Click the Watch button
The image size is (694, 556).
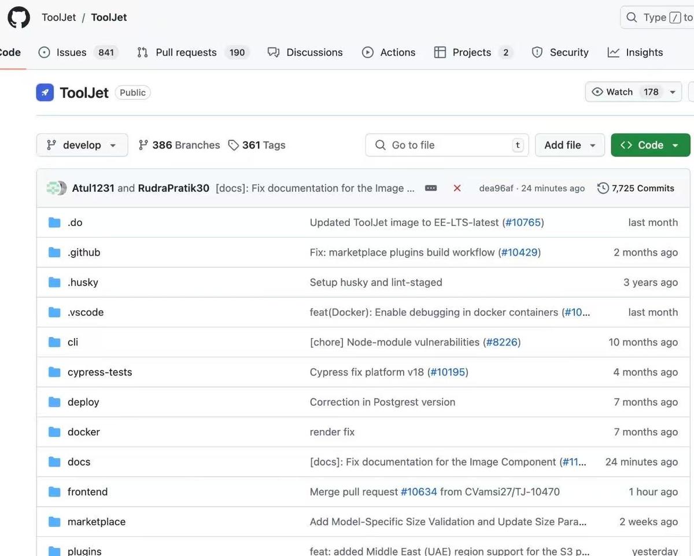click(x=613, y=92)
